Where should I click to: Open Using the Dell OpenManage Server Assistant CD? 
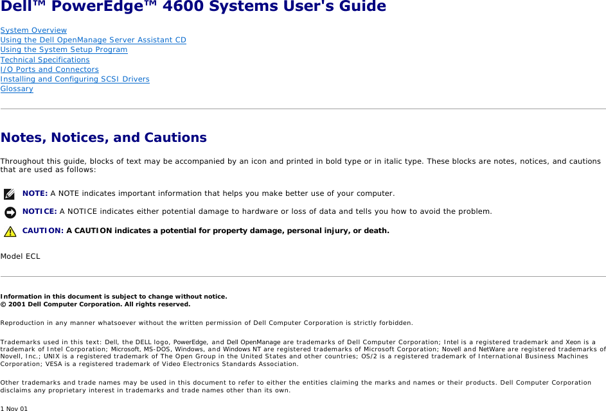pyautogui.click(x=93, y=40)
